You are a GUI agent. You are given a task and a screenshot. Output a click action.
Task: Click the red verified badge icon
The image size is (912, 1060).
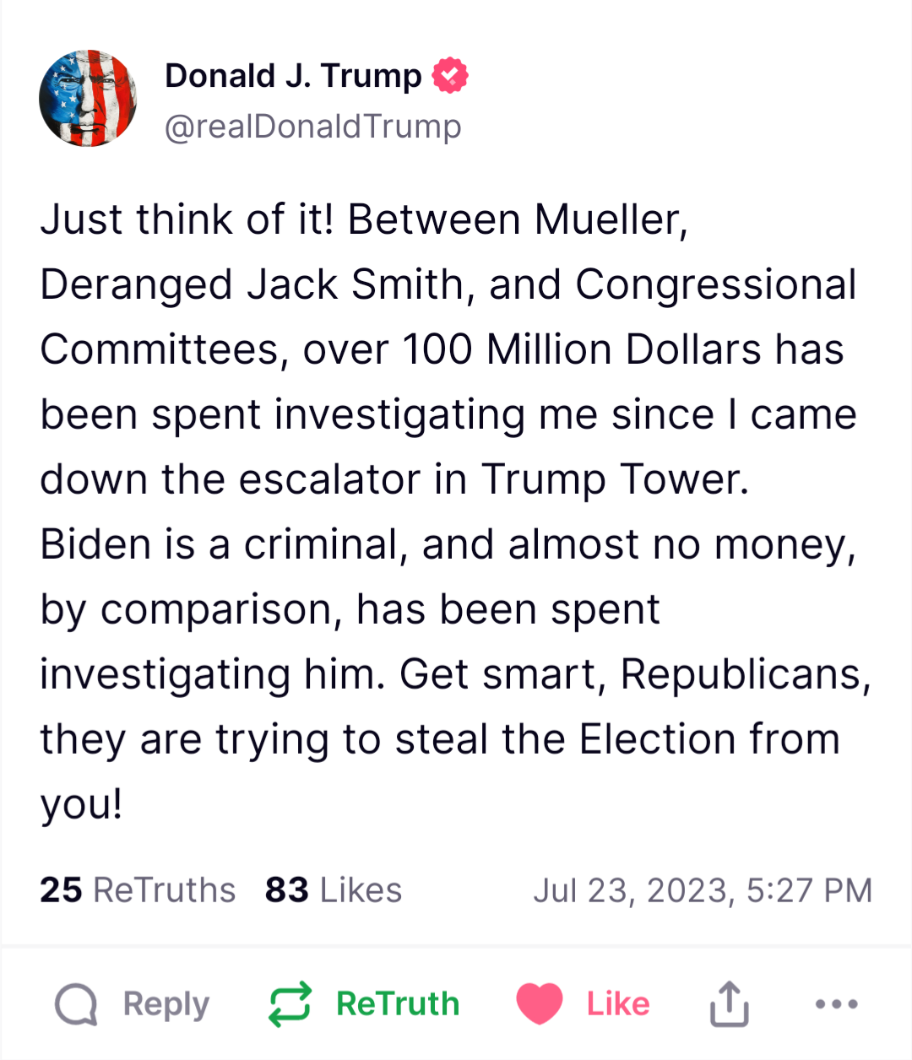coord(450,76)
